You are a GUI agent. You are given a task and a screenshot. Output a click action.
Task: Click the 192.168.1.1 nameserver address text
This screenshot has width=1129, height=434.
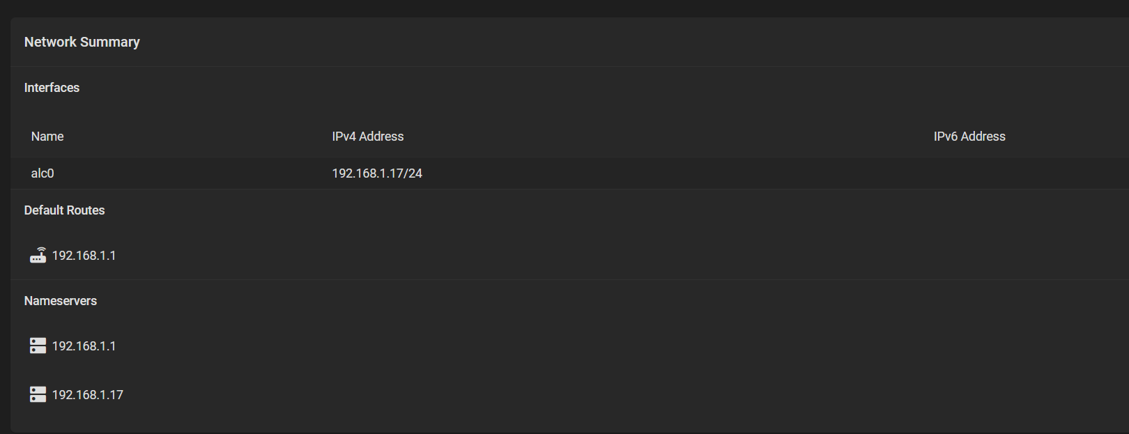coord(84,346)
